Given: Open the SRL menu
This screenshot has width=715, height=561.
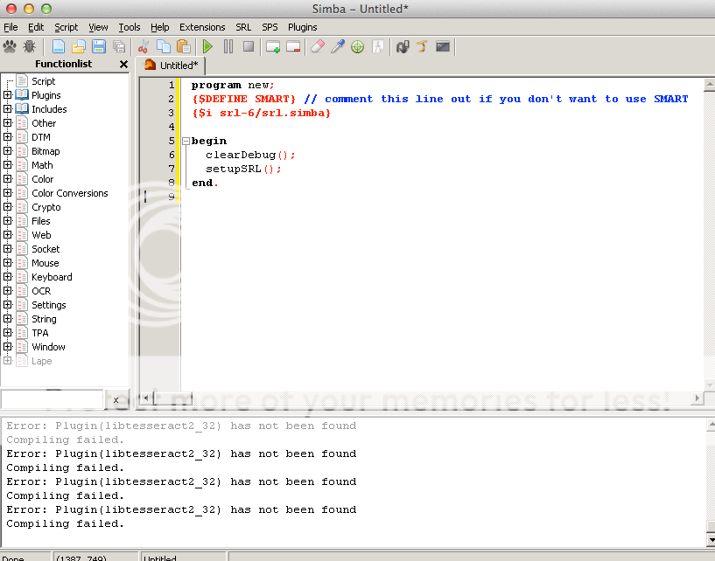Looking at the screenshot, I should click(x=242, y=27).
